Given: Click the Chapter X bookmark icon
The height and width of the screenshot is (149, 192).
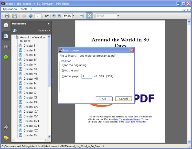Looking at the screenshot, I should [21, 88].
